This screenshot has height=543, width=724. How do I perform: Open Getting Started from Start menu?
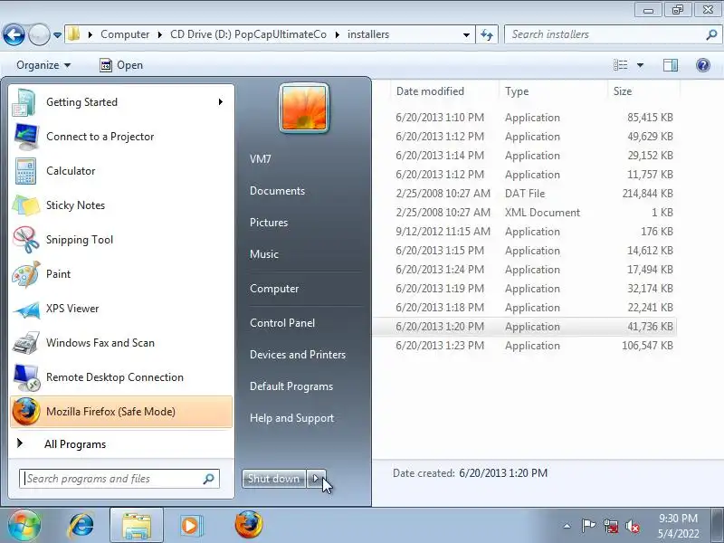pos(121,102)
